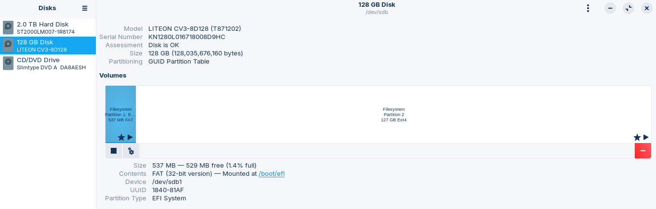
Task: Click the 128 GB Disk LITEON entry
Action: pyautogui.click(x=48, y=46)
